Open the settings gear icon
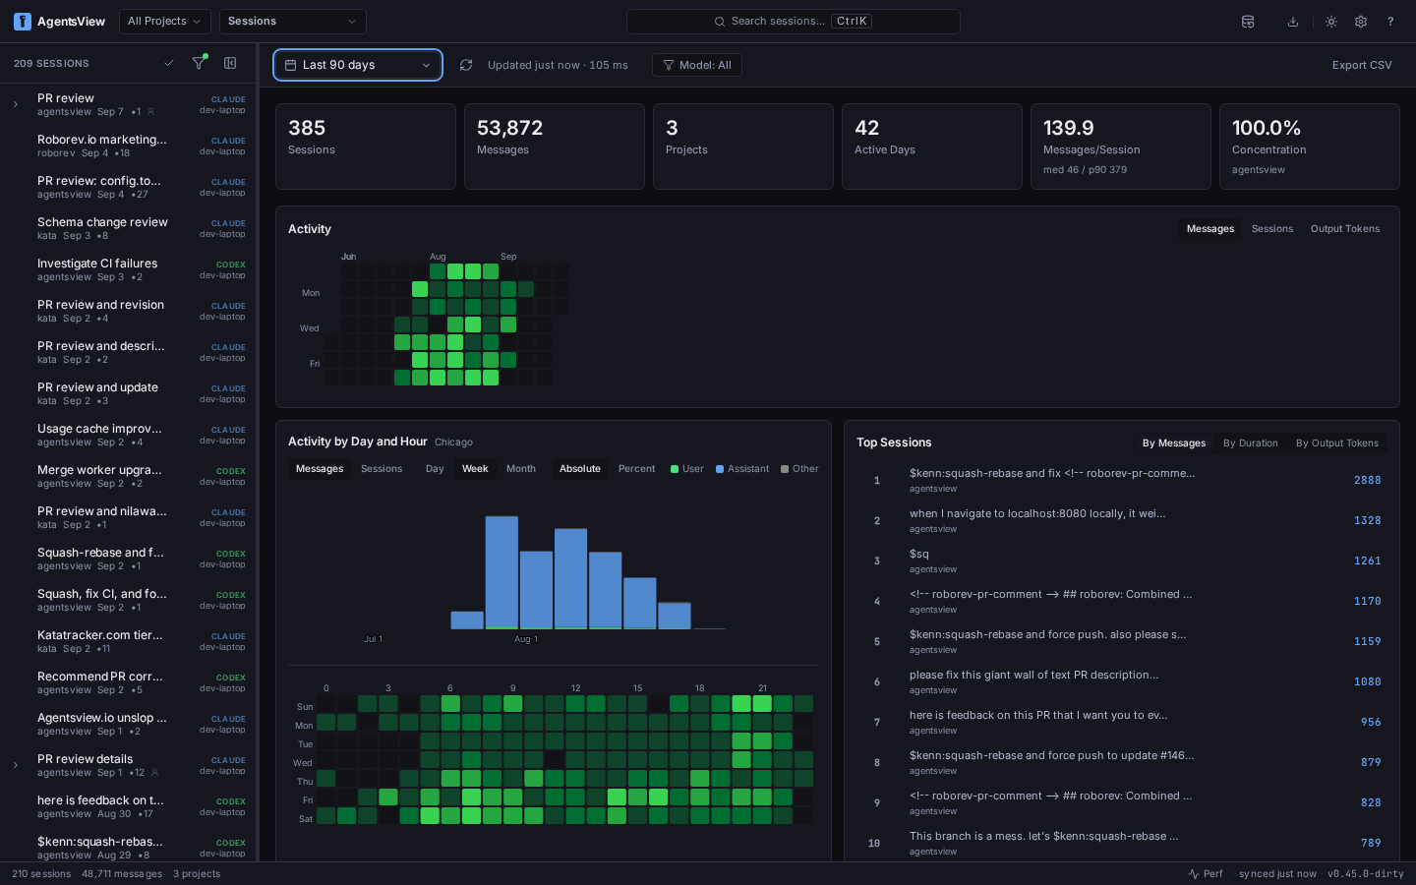The width and height of the screenshot is (1416, 885). pos(1361,22)
